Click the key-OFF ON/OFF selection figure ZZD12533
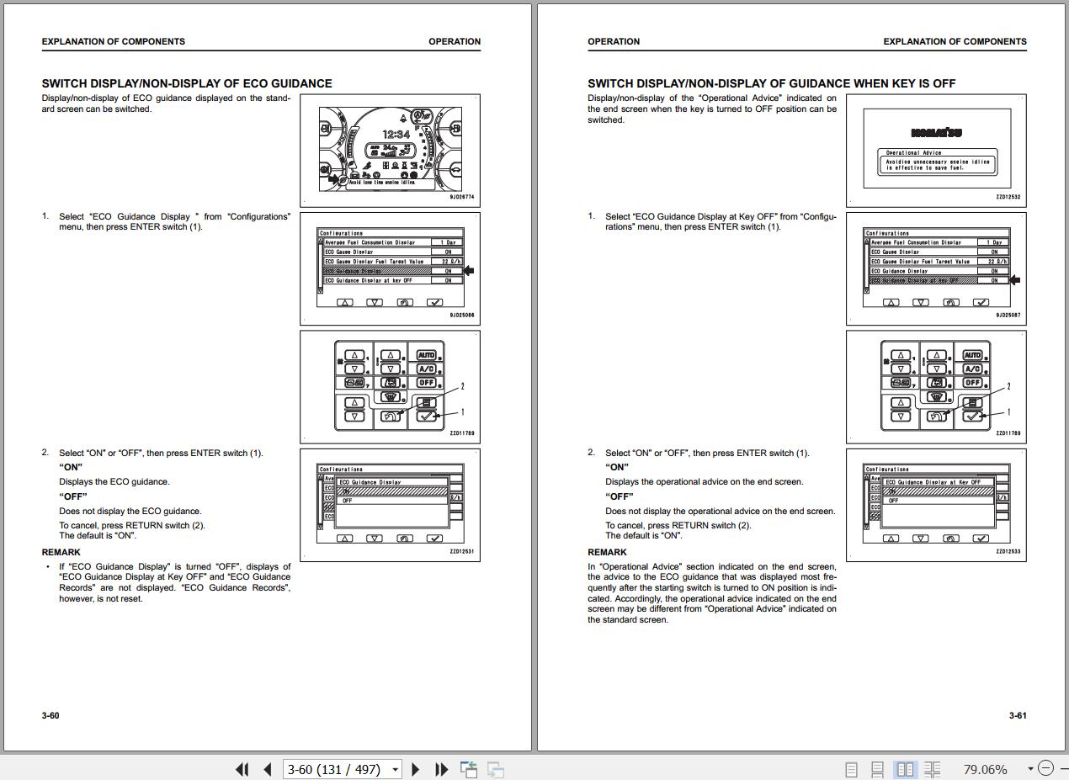The height and width of the screenshot is (780, 1069). [936, 506]
